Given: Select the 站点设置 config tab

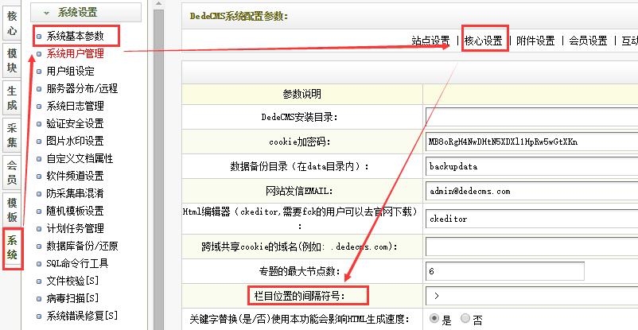Looking at the screenshot, I should 431,41.
